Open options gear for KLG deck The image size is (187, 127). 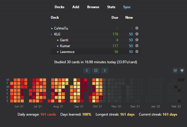click(x=137, y=34)
